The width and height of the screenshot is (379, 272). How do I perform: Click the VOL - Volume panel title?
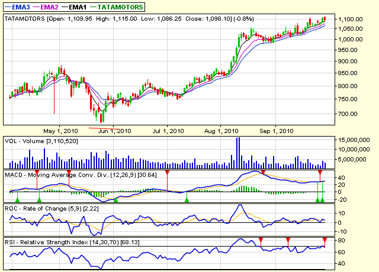(41, 141)
